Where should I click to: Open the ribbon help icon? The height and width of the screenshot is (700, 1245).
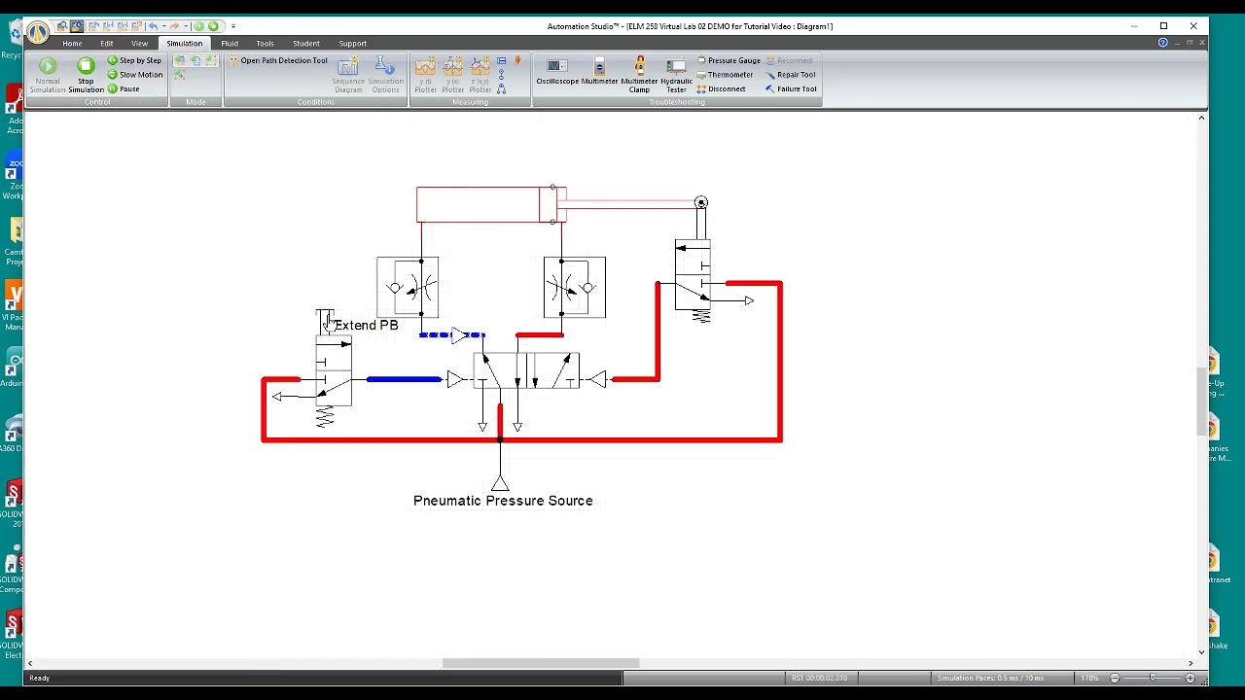tap(1162, 43)
